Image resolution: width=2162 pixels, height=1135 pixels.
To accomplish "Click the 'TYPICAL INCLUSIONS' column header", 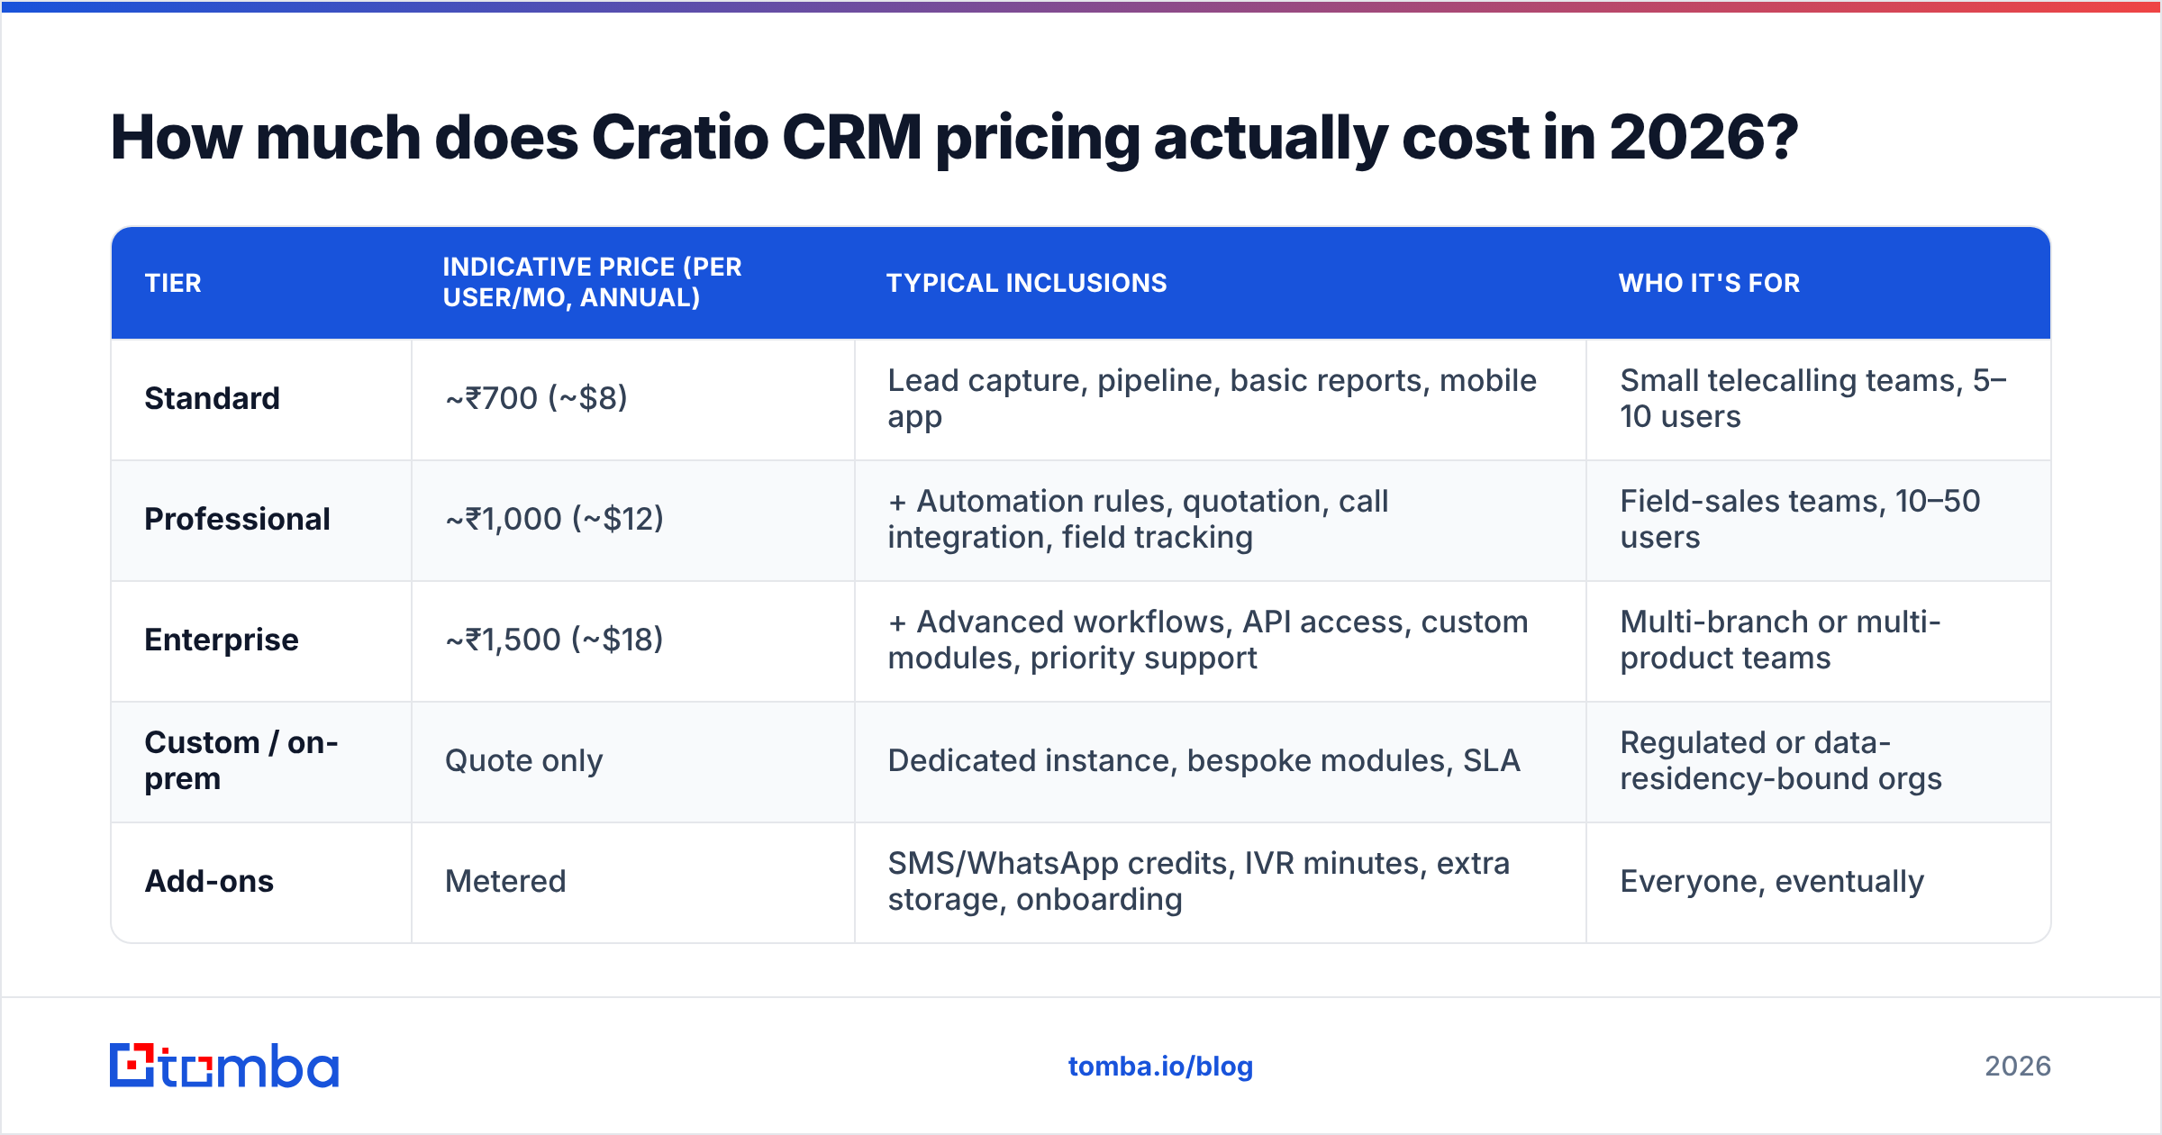I will 1026,283.
